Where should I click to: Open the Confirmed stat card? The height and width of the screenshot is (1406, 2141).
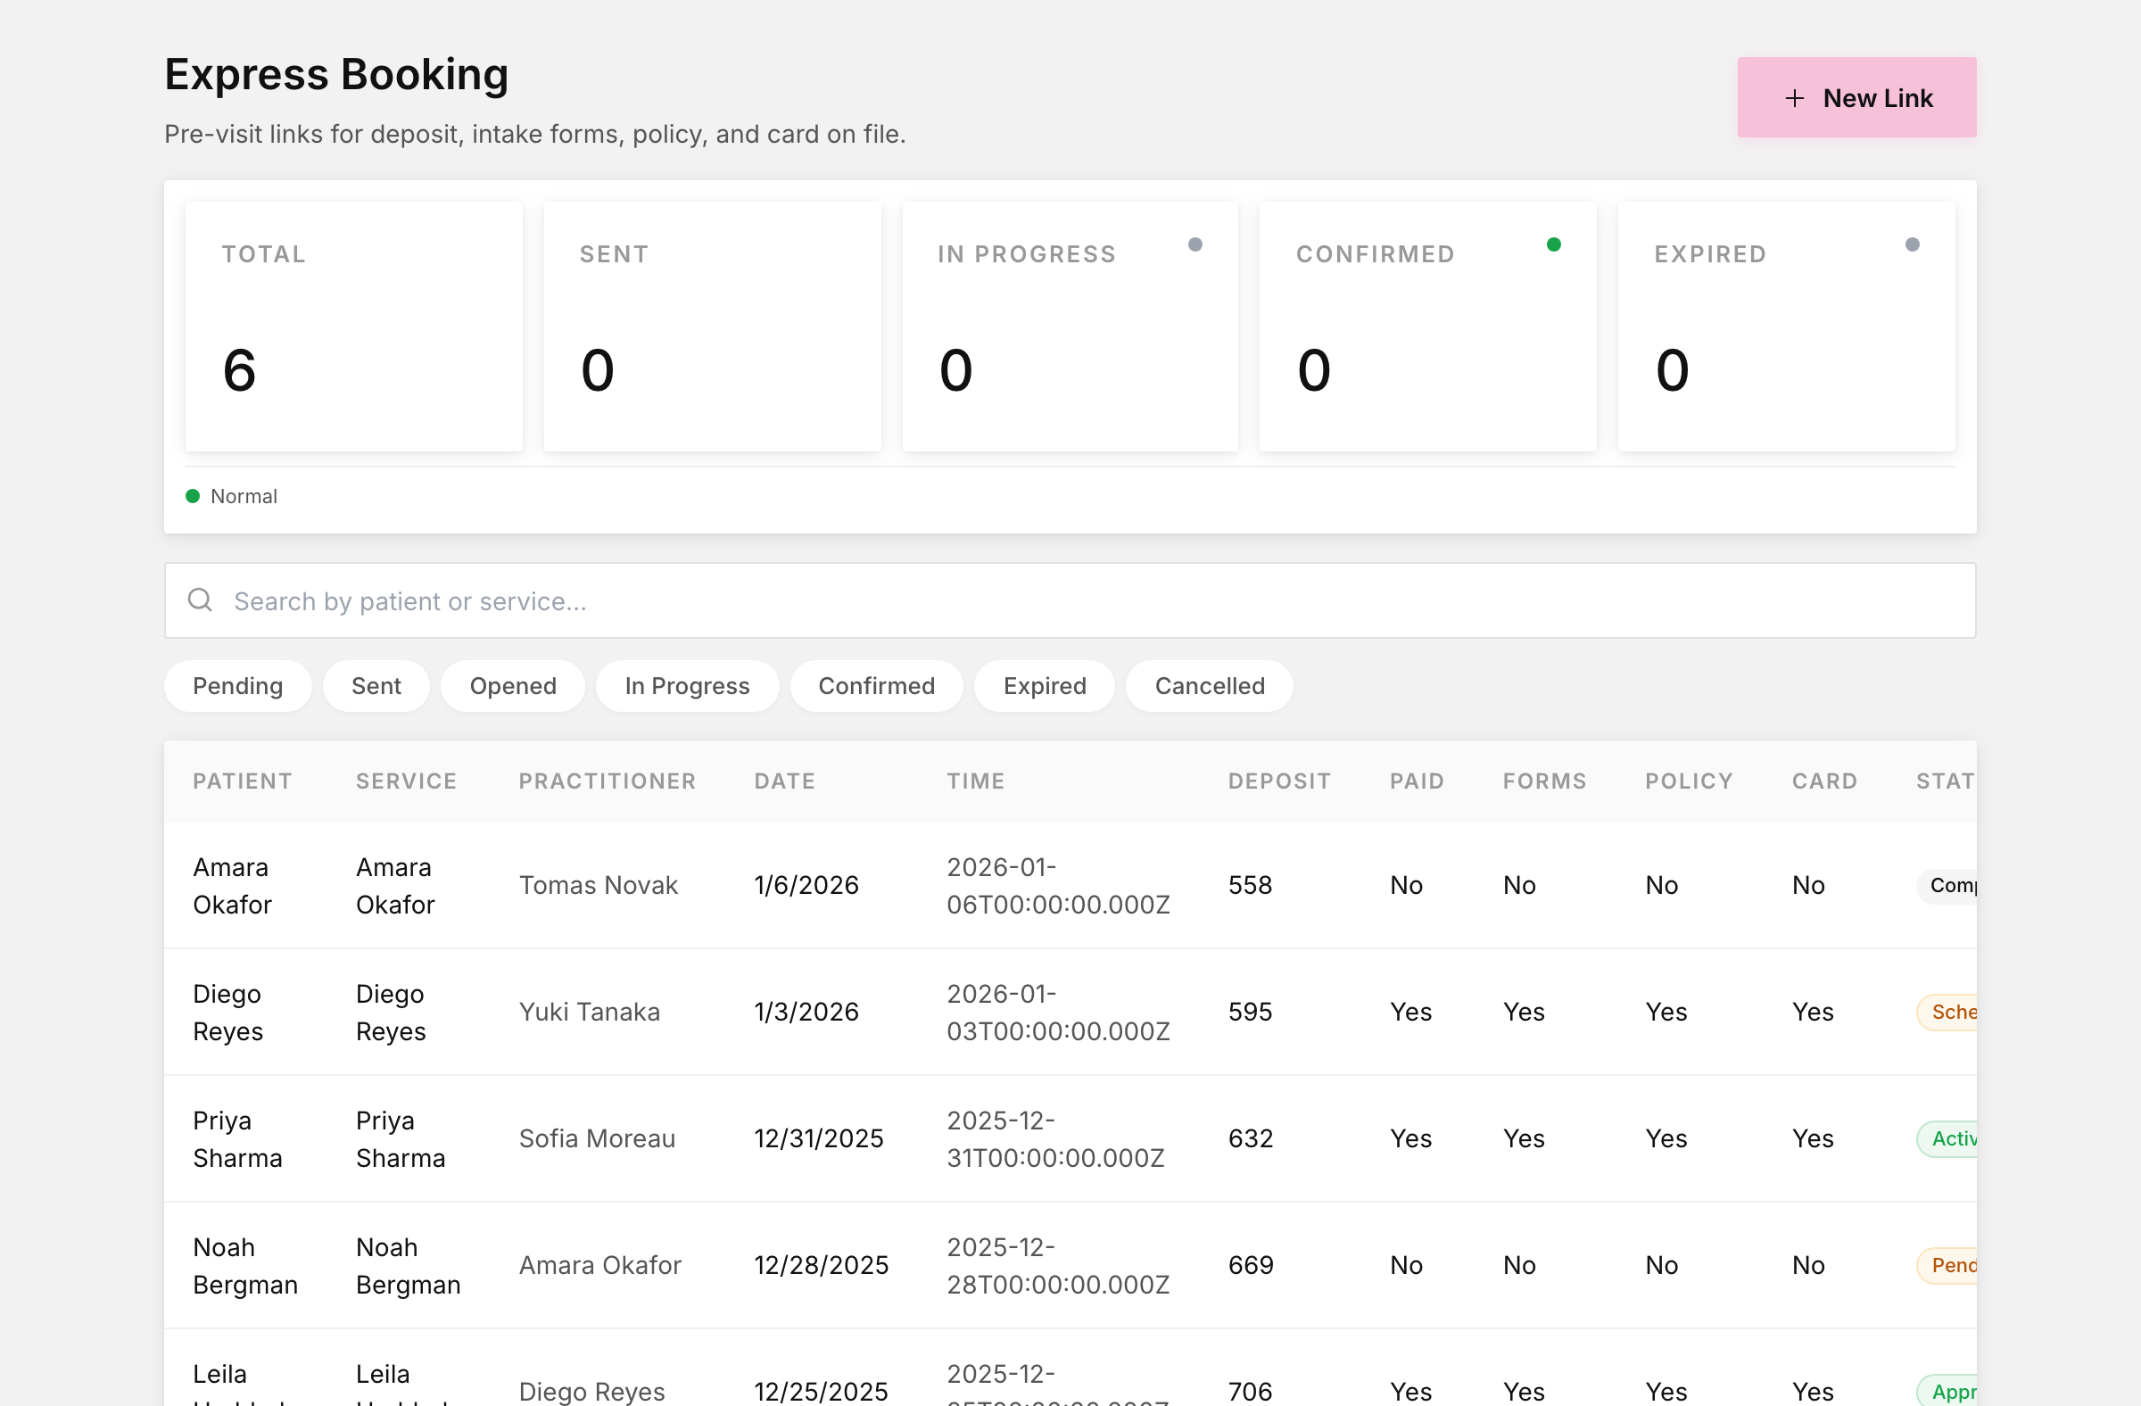pyautogui.click(x=1427, y=327)
